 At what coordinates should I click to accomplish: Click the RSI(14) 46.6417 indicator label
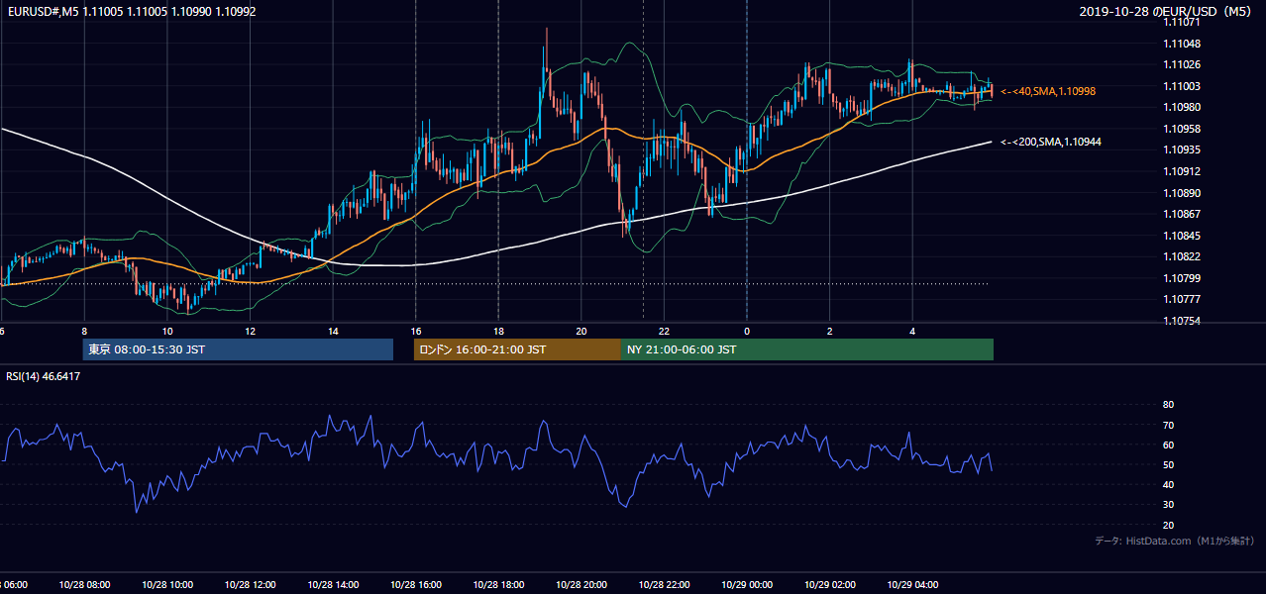[x=44, y=376]
